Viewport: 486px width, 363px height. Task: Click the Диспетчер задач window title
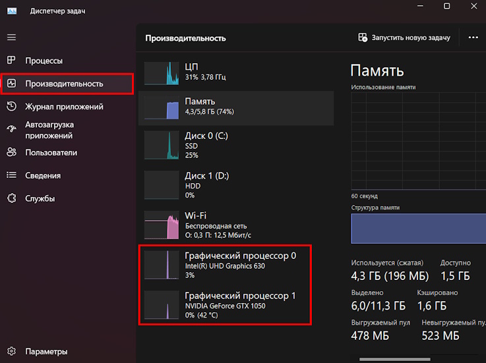click(57, 11)
